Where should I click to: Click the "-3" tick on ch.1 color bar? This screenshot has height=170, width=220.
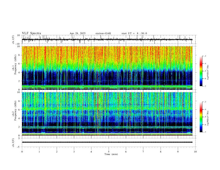[205, 56]
